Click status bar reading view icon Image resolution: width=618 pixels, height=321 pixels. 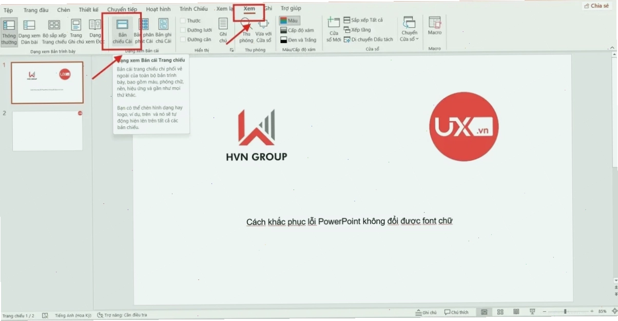pyautogui.click(x=516, y=312)
